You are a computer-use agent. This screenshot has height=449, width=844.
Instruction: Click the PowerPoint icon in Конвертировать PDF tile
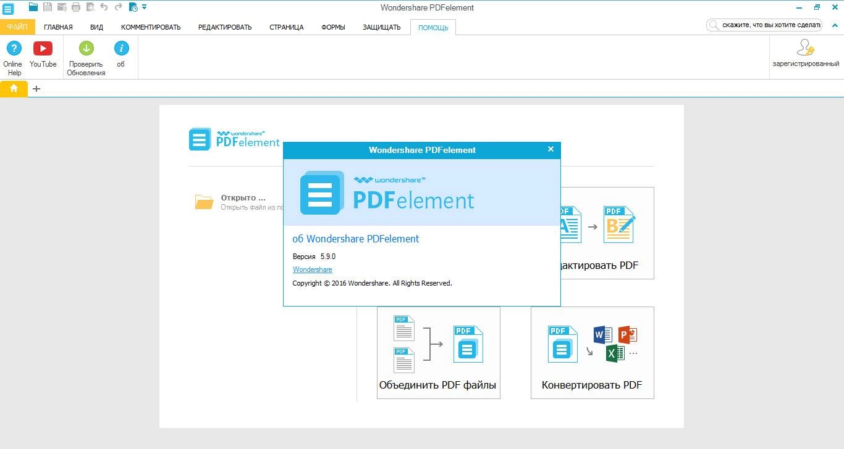pos(628,335)
